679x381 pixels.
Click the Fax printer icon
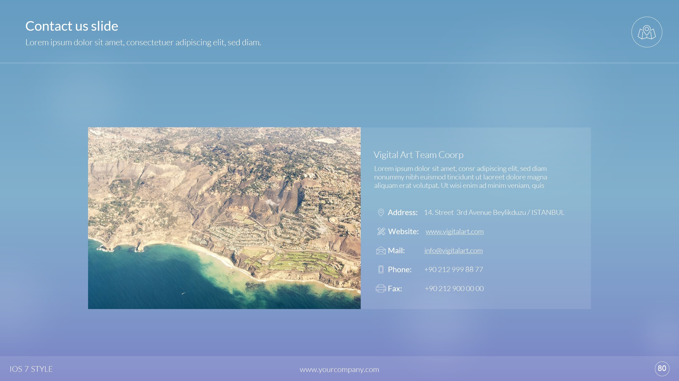pyautogui.click(x=381, y=289)
